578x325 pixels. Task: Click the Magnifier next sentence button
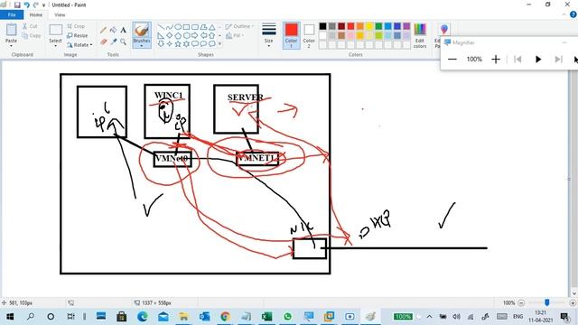click(x=558, y=59)
